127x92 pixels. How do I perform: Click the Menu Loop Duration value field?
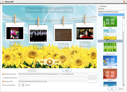point(20,85)
